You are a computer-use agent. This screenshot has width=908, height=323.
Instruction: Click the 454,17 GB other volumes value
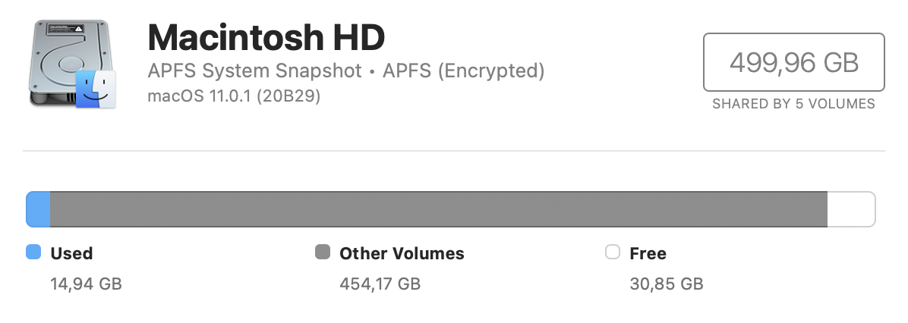[x=380, y=284]
